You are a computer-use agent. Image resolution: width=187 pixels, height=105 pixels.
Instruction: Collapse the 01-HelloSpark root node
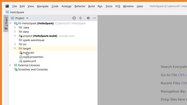pos(11,23)
